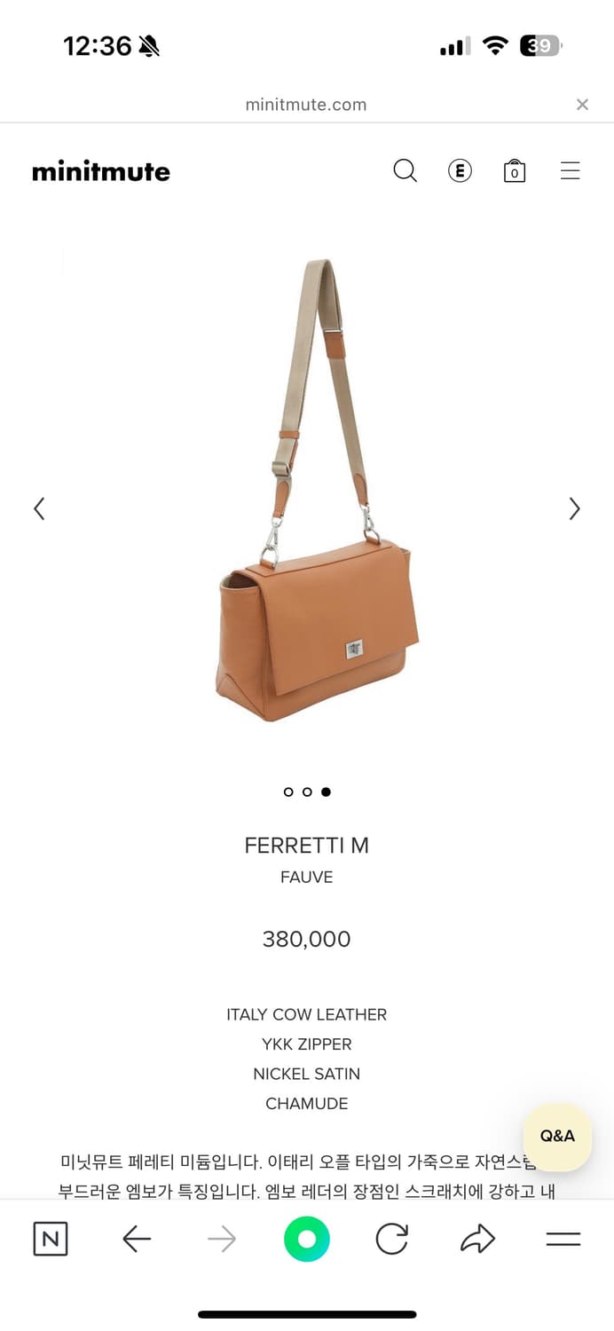Tap the Naver N home icon

pyautogui.click(x=51, y=1239)
